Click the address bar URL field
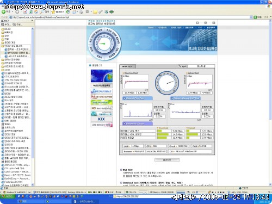The image size is (272, 204). pos(131,17)
